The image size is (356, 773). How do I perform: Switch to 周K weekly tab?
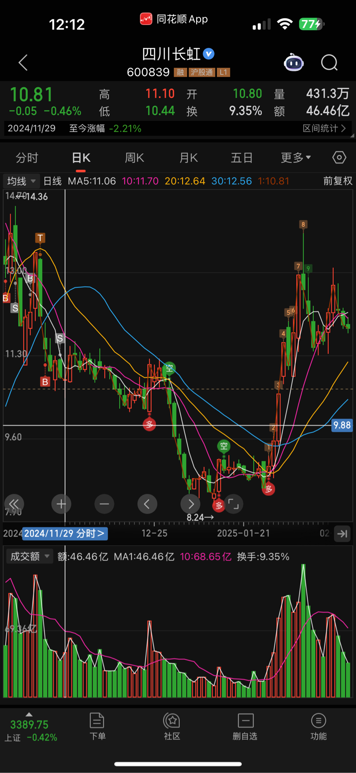tap(134, 158)
